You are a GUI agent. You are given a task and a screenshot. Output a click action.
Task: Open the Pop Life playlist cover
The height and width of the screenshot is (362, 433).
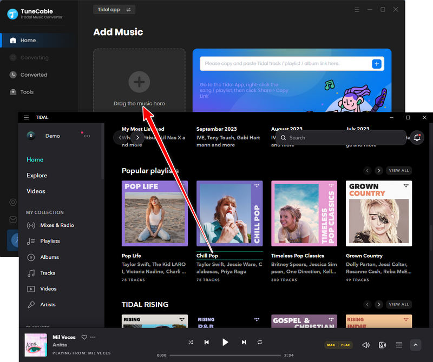coord(155,213)
